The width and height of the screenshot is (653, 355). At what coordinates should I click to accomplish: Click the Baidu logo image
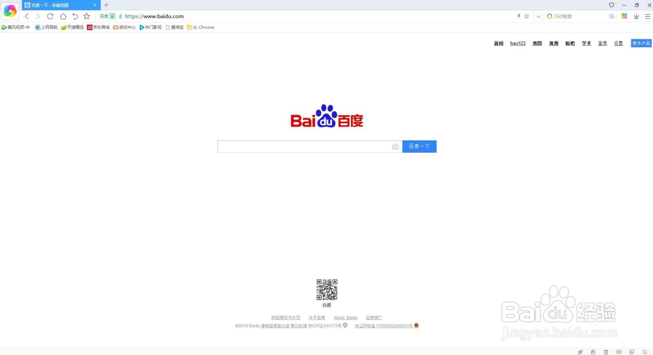point(327,116)
